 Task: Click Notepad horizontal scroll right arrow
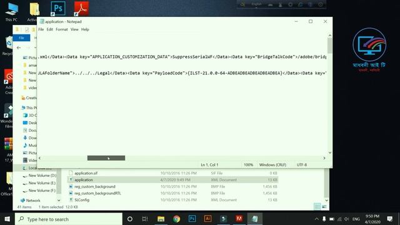(324, 158)
